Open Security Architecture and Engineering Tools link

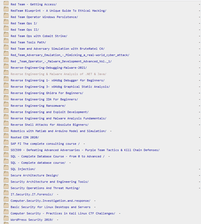point(50,182)
